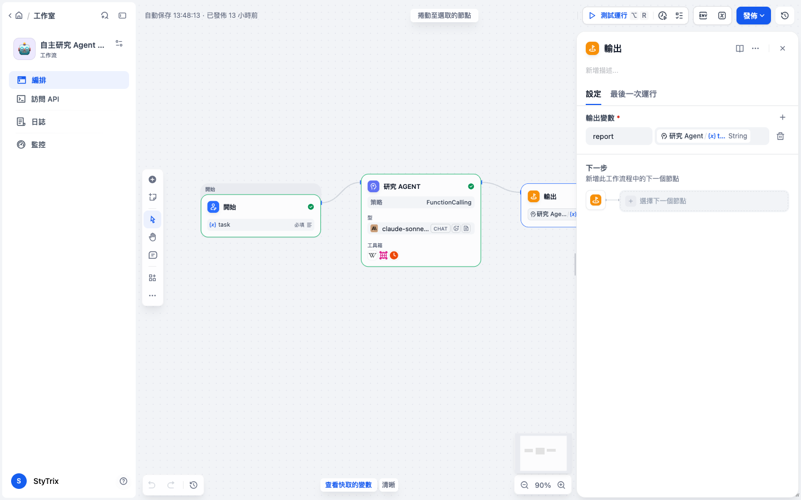This screenshot has height=500, width=801.
Task: Open the ENV environment variables icon
Action: click(703, 16)
